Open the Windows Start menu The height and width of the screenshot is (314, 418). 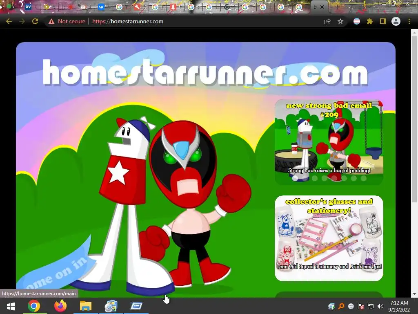[10, 306]
